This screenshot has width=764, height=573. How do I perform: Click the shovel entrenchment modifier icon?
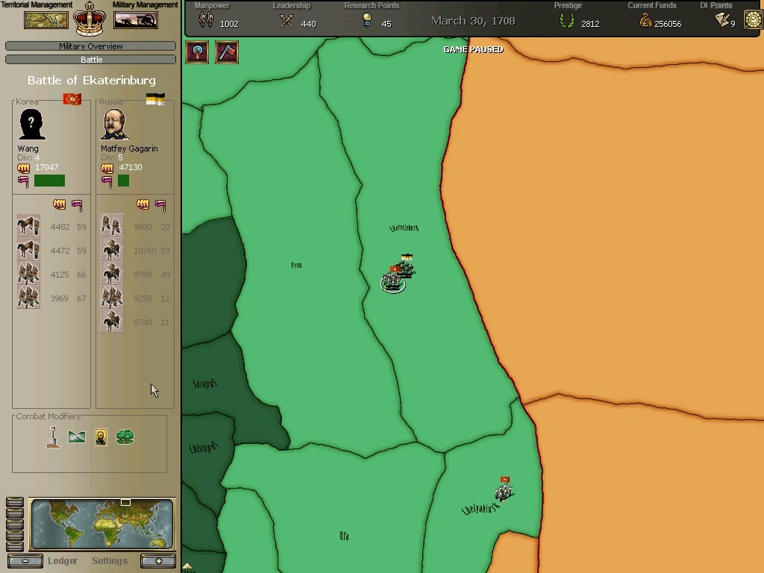pyautogui.click(x=54, y=437)
